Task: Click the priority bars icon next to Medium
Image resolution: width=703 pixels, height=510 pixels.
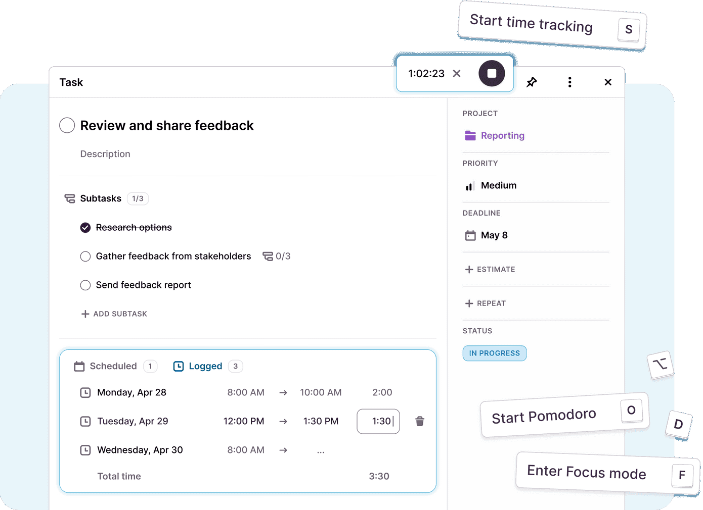Action: pyautogui.click(x=469, y=185)
